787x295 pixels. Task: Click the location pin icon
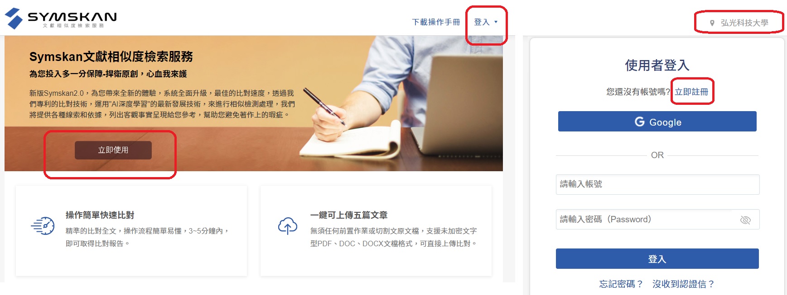click(x=712, y=23)
